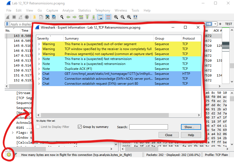Toggle packet list colorization
This screenshot has width=234, height=162.
108,17
